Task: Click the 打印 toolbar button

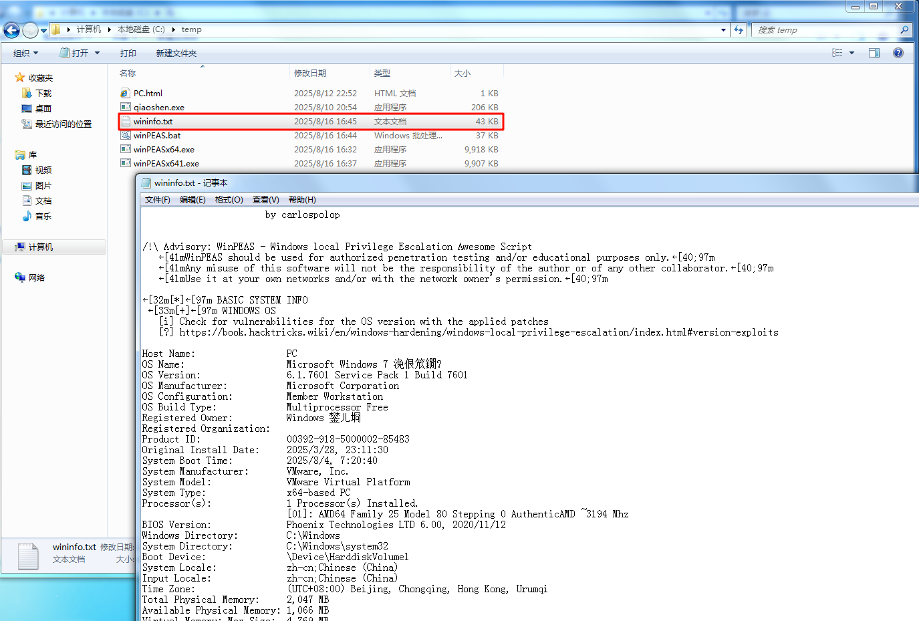Action: pyautogui.click(x=128, y=53)
